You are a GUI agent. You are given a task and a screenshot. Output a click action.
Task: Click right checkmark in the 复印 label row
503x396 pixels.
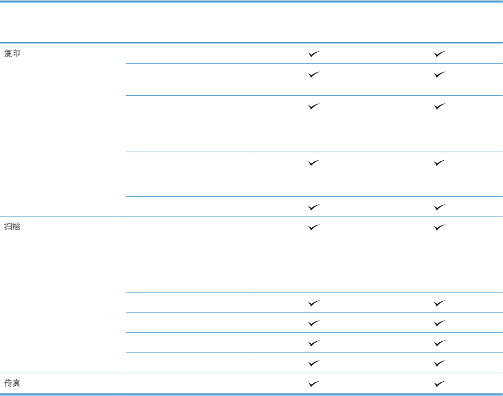point(440,54)
